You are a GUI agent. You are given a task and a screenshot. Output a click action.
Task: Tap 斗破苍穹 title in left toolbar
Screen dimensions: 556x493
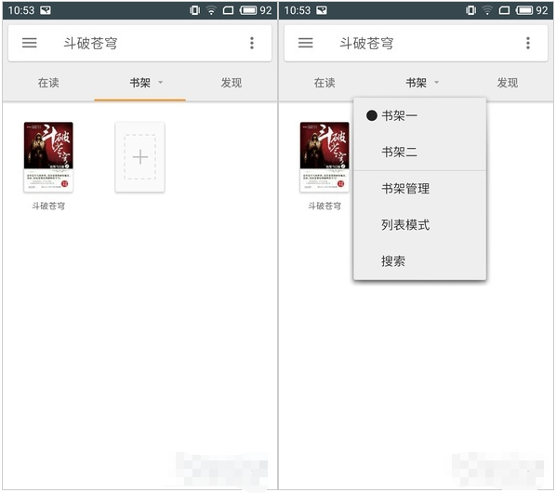click(x=90, y=44)
